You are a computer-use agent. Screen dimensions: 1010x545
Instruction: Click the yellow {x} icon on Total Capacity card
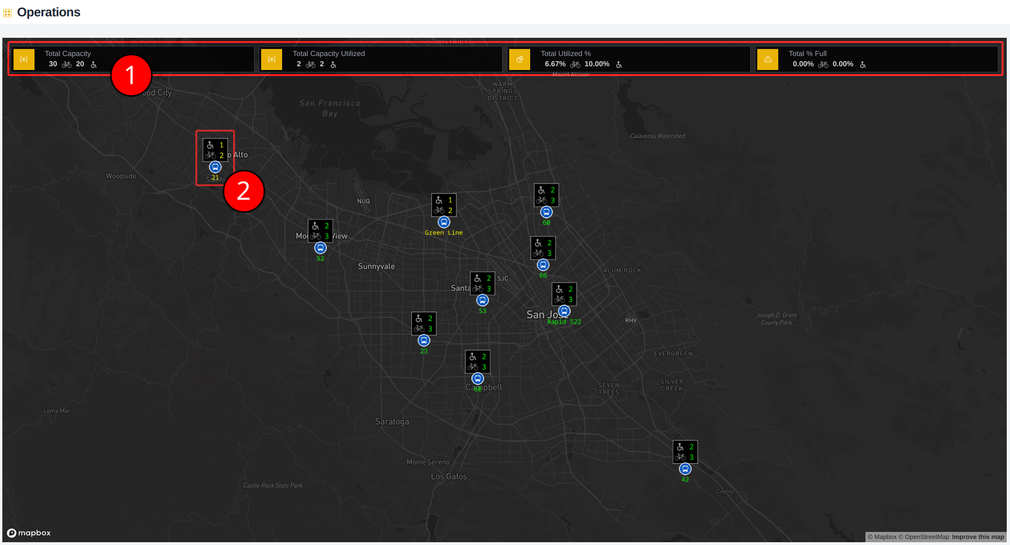point(24,59)
